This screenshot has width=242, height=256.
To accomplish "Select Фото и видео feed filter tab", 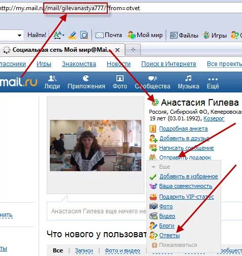I will [123, 250].
